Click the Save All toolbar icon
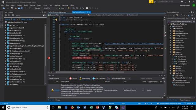This screenshot has width=196, height=110. point(22,8)
